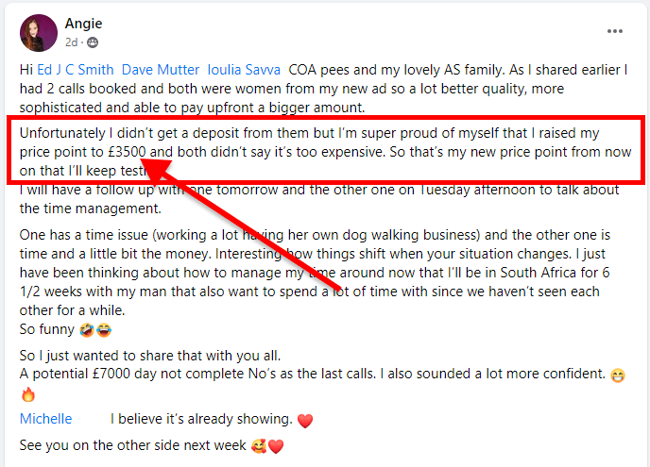Click the line 'See you on the other side'
650x467 pixels.
pyautogui.click(x=132, y=446)
